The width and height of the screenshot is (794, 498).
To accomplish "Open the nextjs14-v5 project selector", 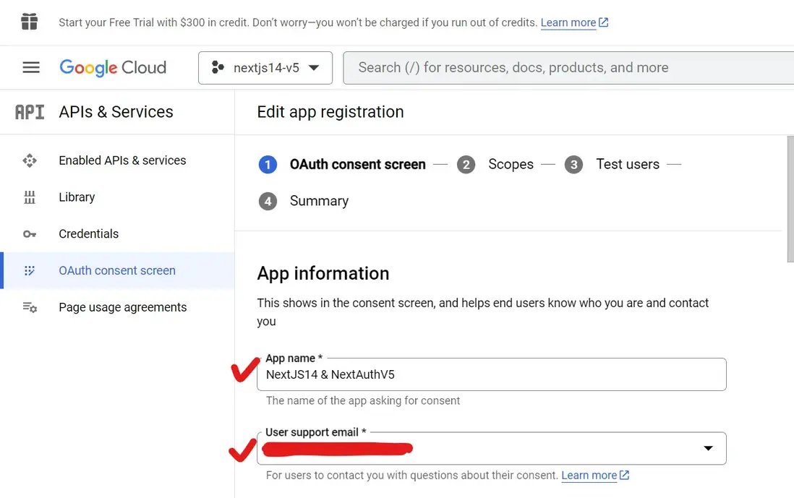I will coord(265,68).
